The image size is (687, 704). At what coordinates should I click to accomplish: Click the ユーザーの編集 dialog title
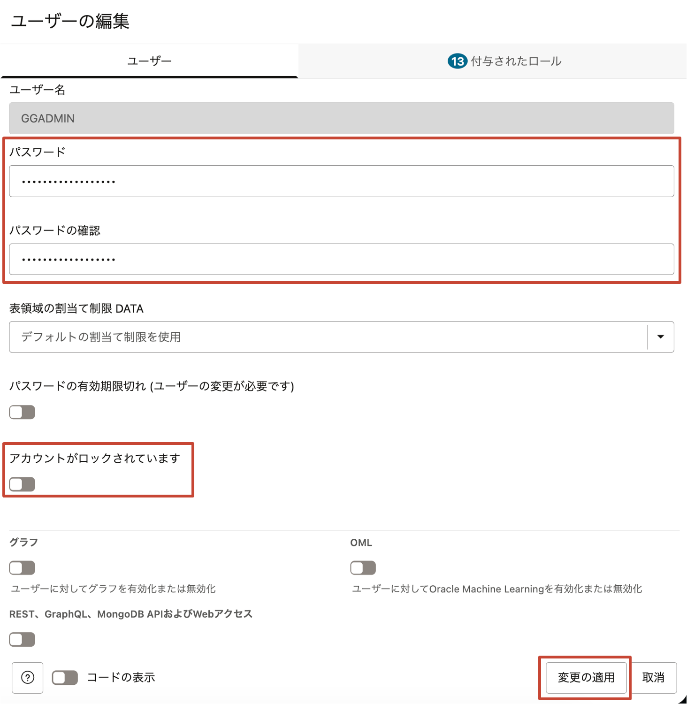coord(71,21)
